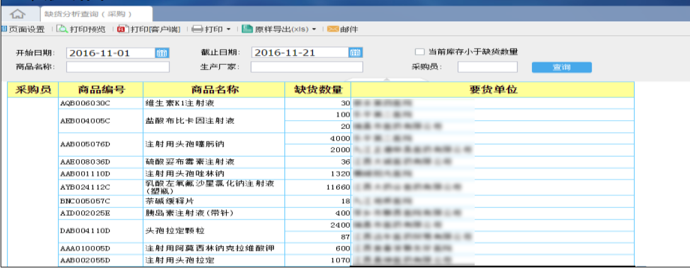Click the 胰岛素注射液(带针) cell
Image resolution: width=690 pixels, height=268 pixels.
[x=214, y=213]
